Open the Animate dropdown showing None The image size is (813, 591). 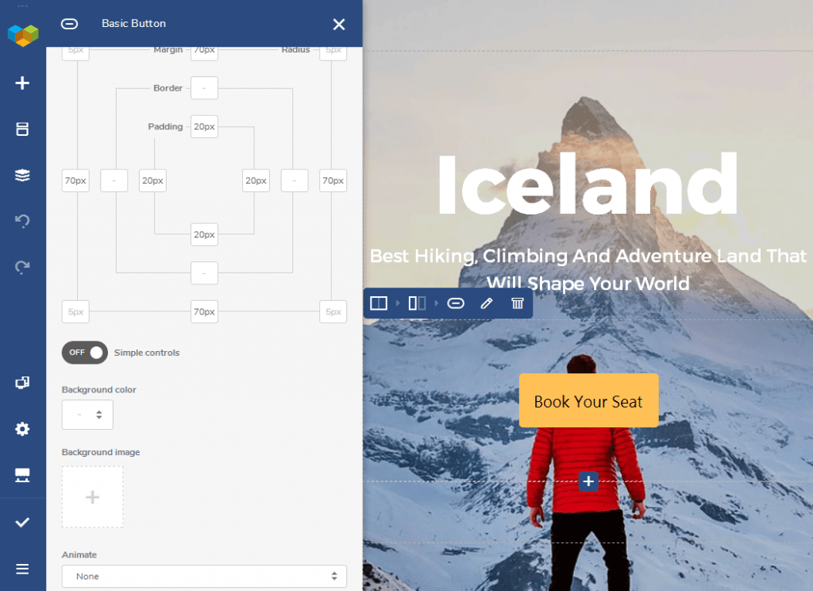[204, 577]
